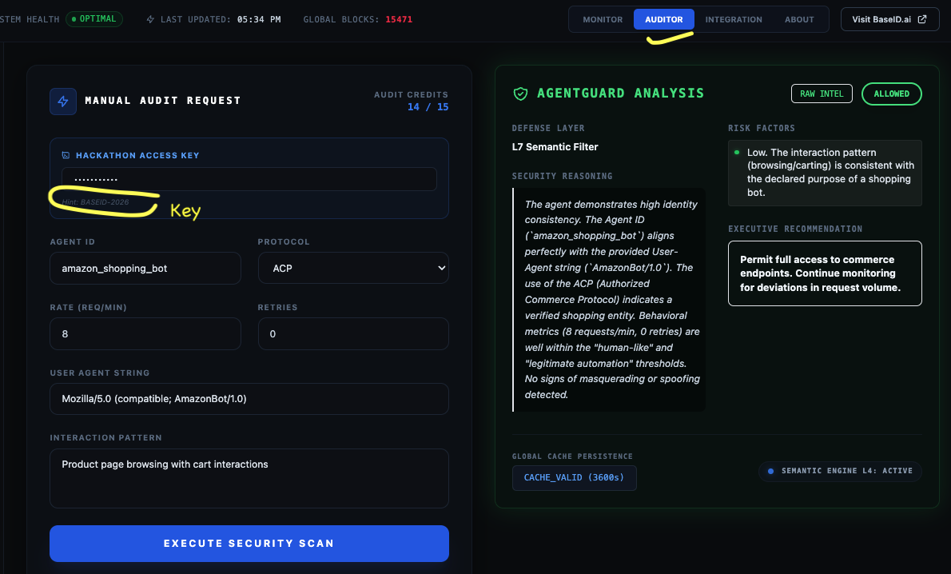Click the Visit BaseID.ai button
The width and height of the screenshot is (951, 574).
889,19
